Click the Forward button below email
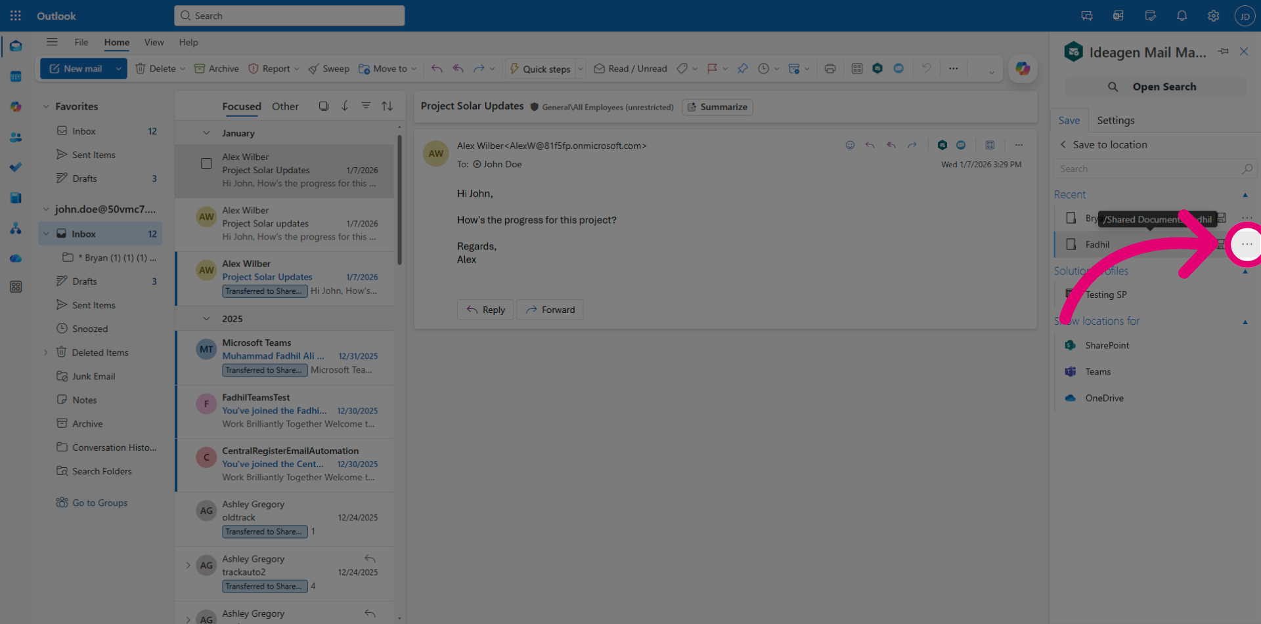 coord(550,310)
